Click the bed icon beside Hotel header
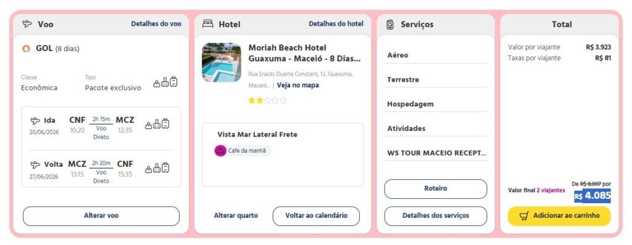The image size is (632, 245). (207, 24)
